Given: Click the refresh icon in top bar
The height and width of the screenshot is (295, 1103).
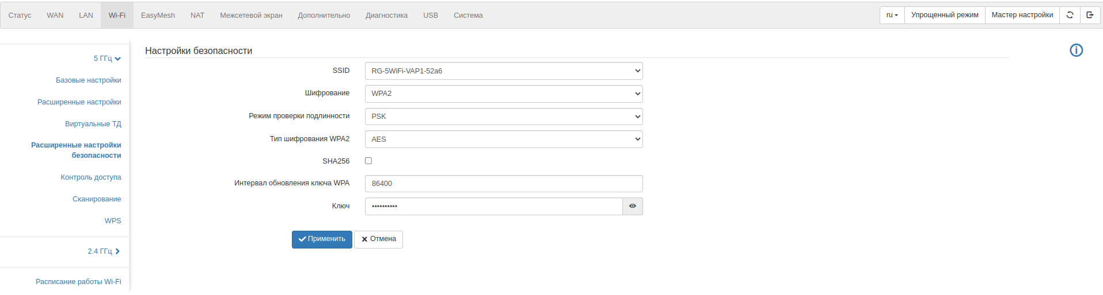Looking at the screenshot, I should [1070, 15].
